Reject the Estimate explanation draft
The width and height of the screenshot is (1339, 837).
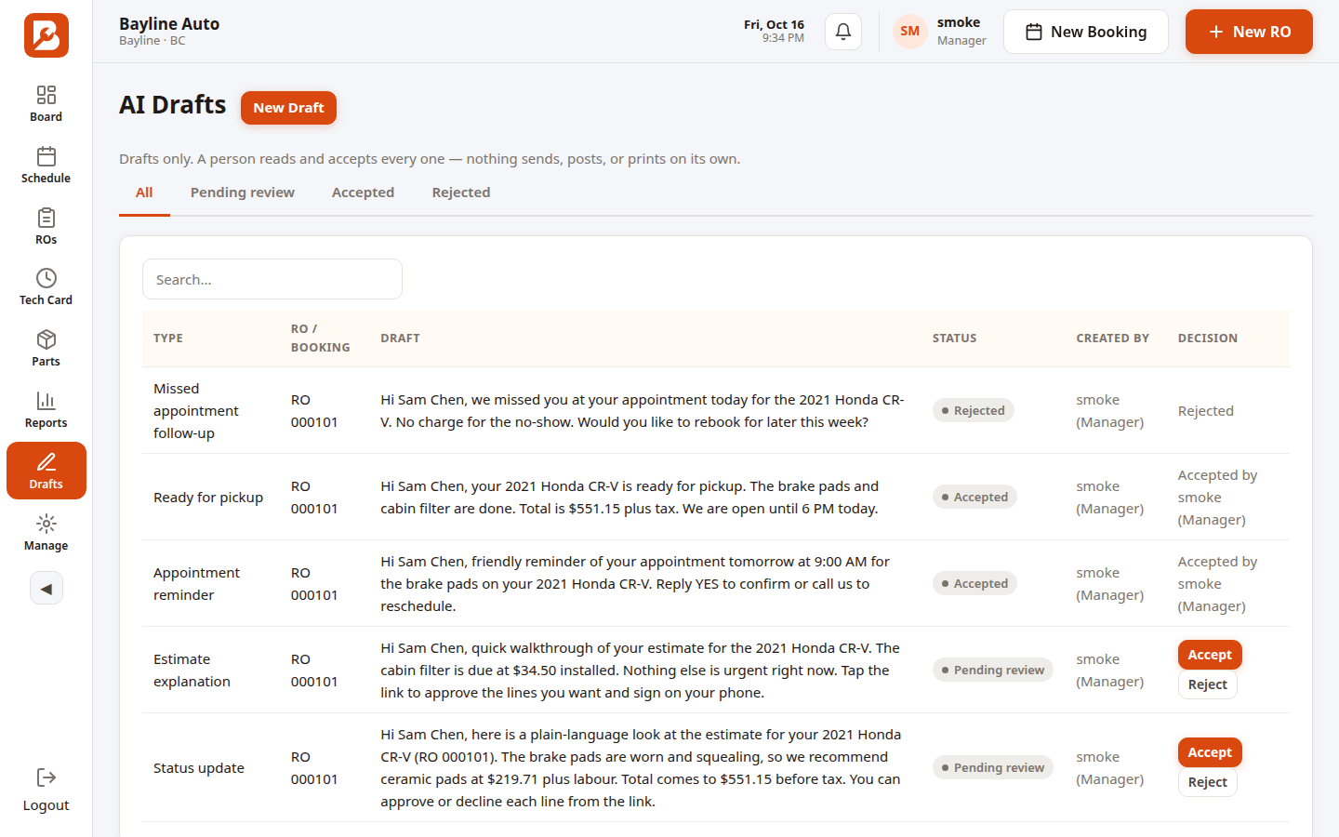pyautogui.click(x=1208, y=684)
